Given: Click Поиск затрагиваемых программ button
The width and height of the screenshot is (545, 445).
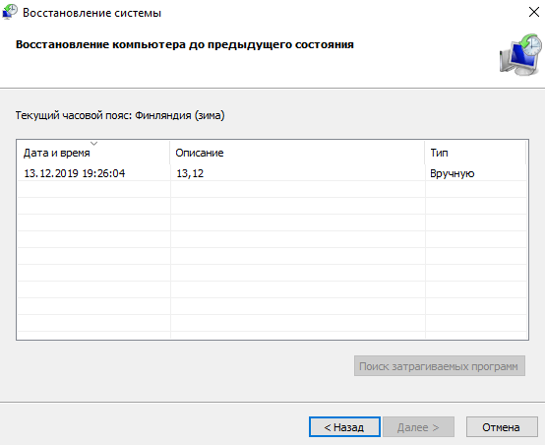Looking at the screenshot, I should tap(440, 366).
